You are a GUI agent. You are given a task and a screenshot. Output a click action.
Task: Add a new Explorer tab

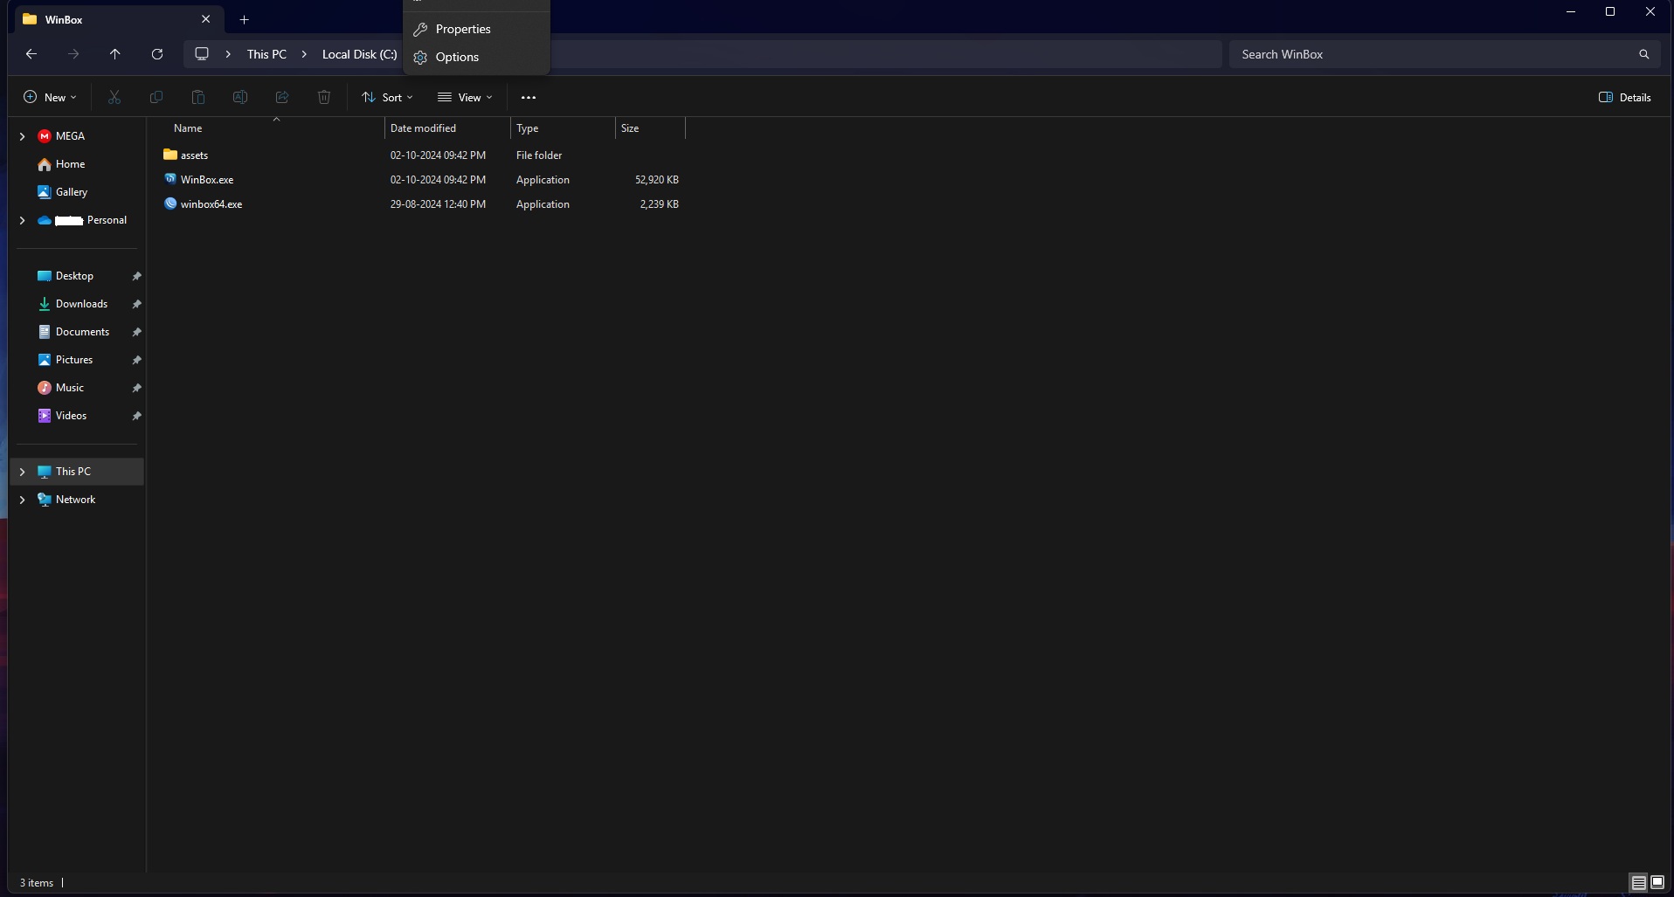245,19
